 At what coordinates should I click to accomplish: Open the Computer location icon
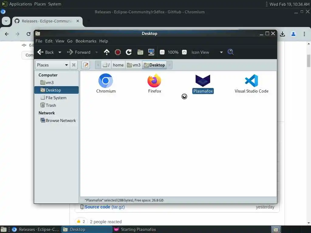pos(151,52)
